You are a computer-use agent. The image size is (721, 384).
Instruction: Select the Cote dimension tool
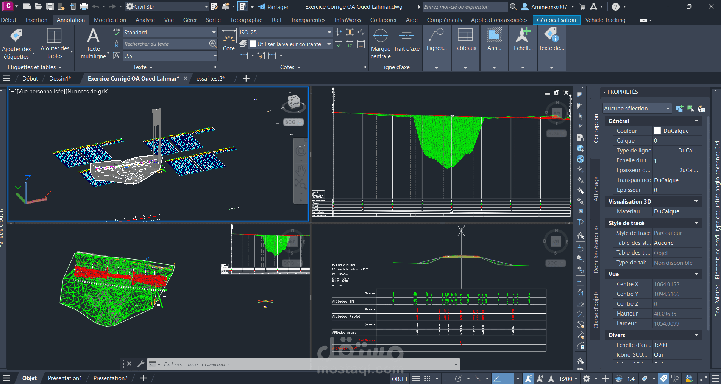229,40
